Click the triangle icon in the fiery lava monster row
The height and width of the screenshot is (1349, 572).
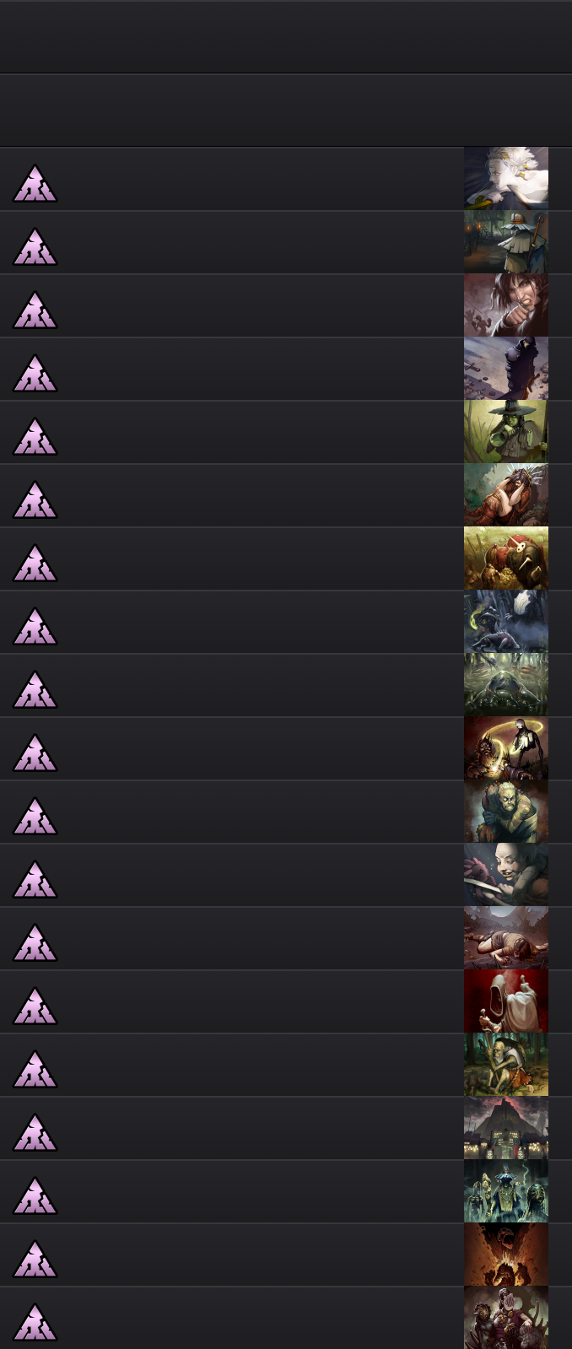[35, 1260]
